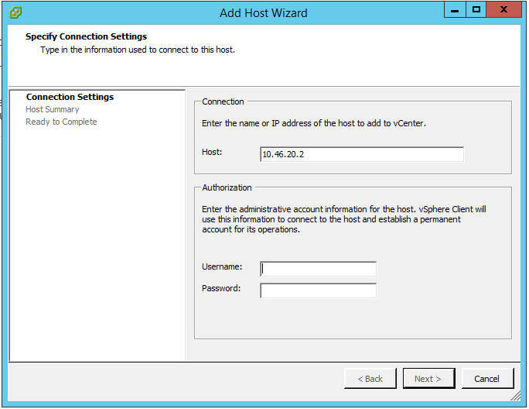Maximize the Add Host Wizard window

click(476, 10)
